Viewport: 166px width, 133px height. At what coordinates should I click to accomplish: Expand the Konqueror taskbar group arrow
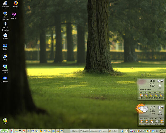108,131
